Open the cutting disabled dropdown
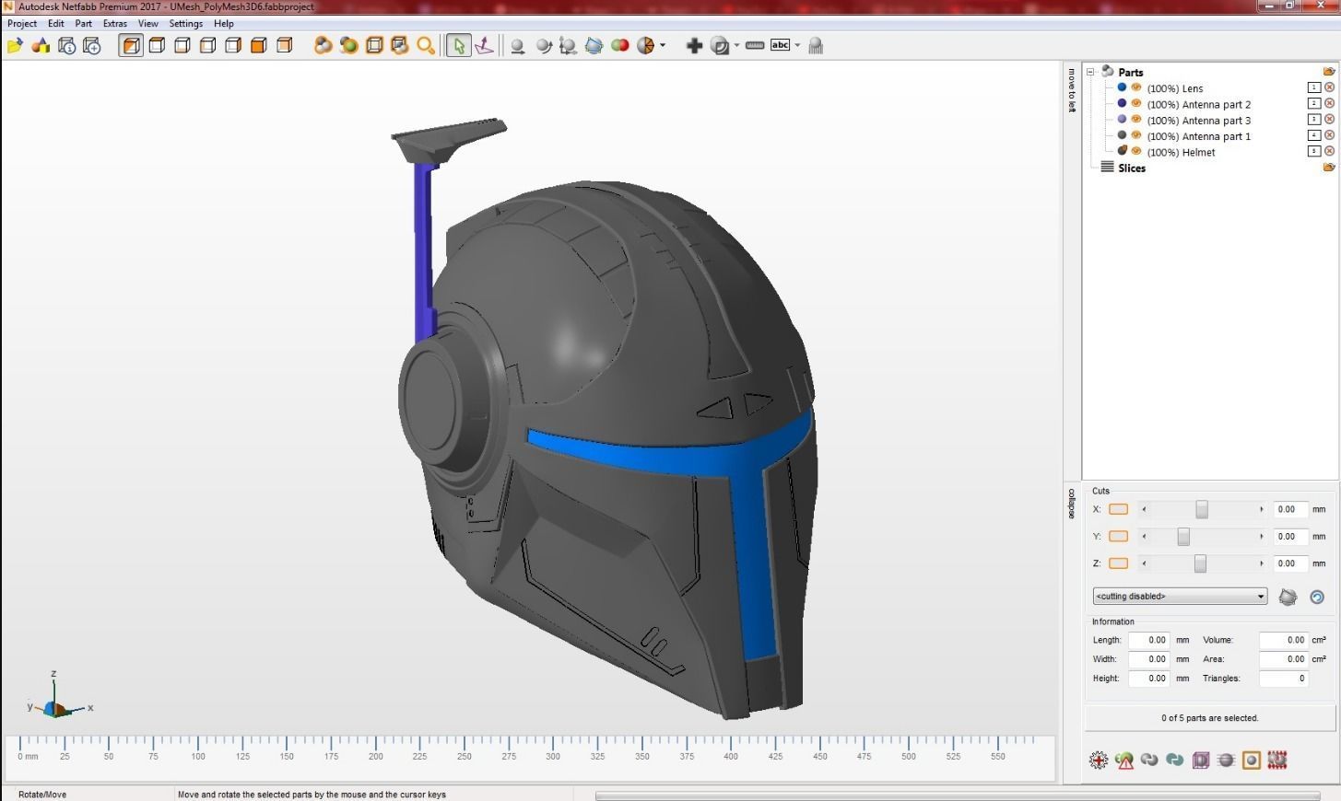Screen dimensions: 1341x801 [1180, 597]
